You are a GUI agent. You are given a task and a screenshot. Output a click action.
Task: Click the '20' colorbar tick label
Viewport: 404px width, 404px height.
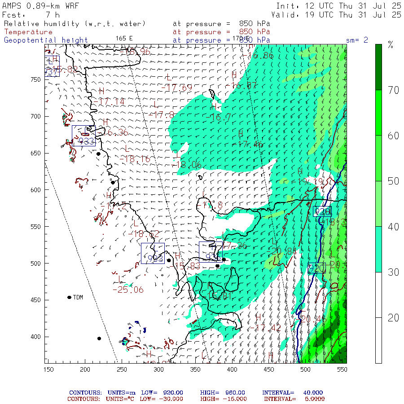click(x=393, y=318)
